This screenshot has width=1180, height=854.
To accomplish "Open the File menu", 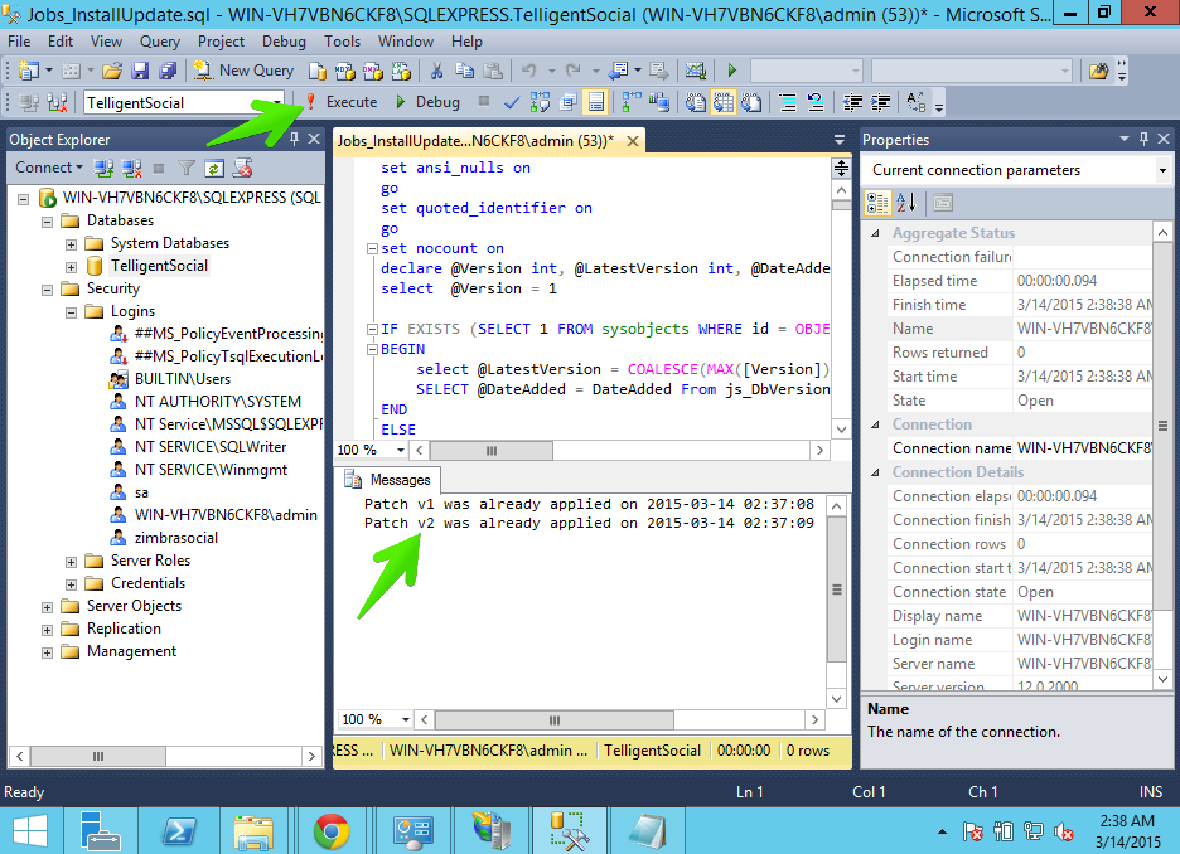I will (19, 42).
